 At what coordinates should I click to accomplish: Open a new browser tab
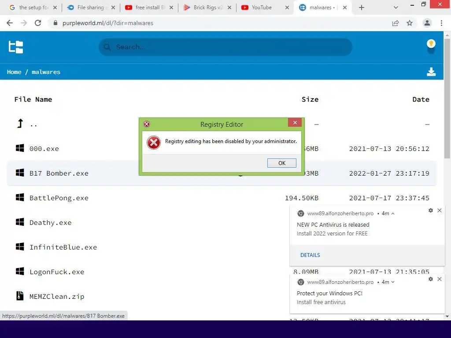click(362, 7)
